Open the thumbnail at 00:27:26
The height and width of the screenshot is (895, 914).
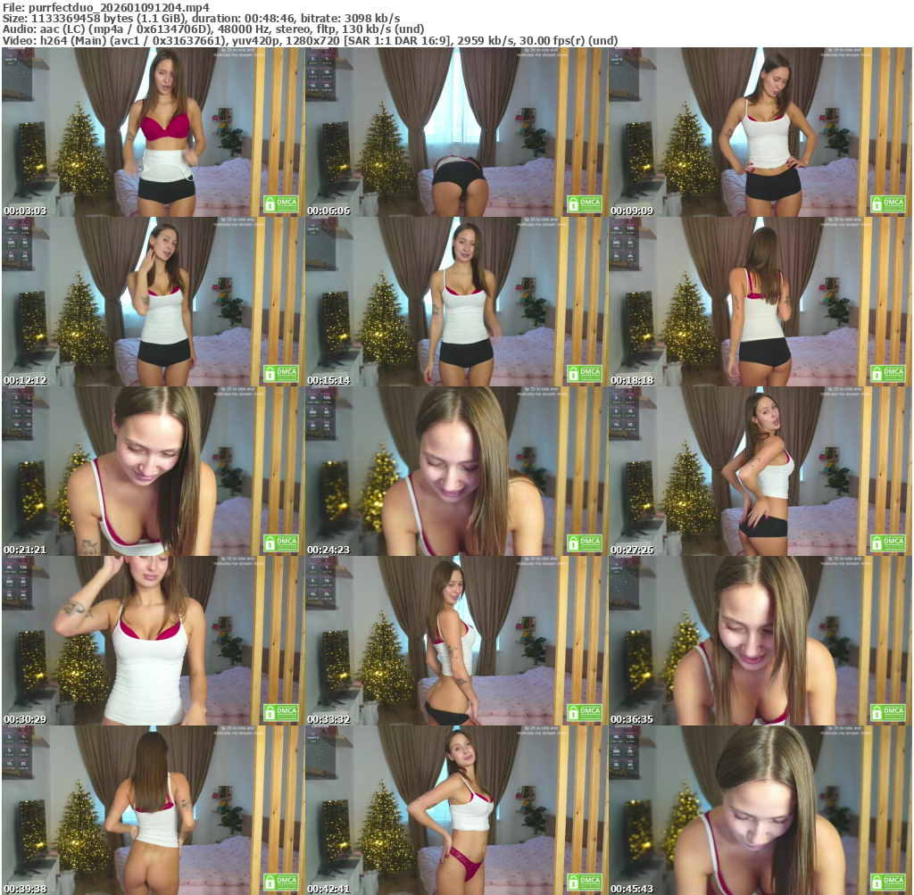(760, 471)
